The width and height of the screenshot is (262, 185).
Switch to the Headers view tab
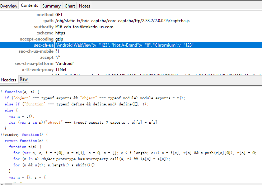pyautogui.click(x=9, y=80)
